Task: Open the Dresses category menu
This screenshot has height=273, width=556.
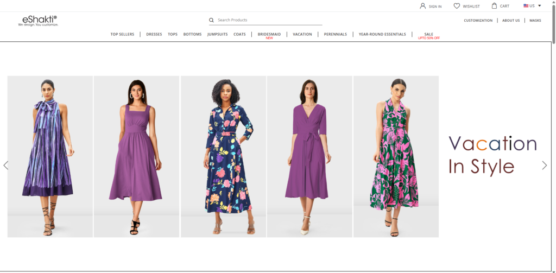Action: pos(154,34)
